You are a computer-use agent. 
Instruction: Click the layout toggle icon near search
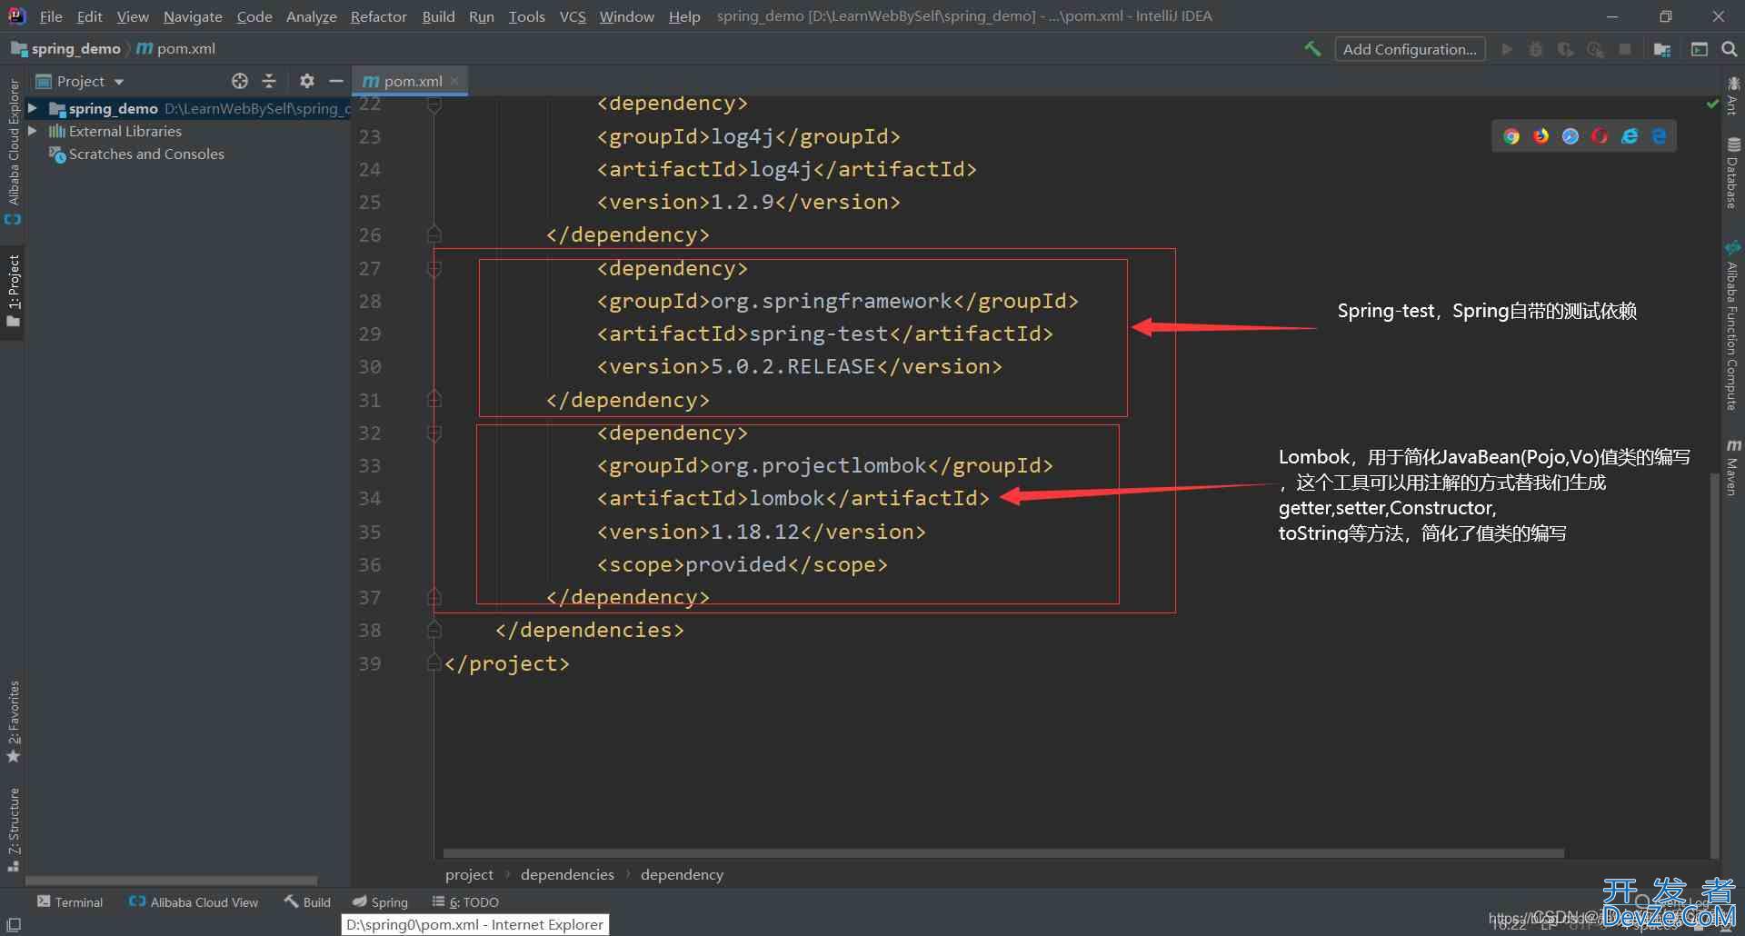tap(1700, 49)
